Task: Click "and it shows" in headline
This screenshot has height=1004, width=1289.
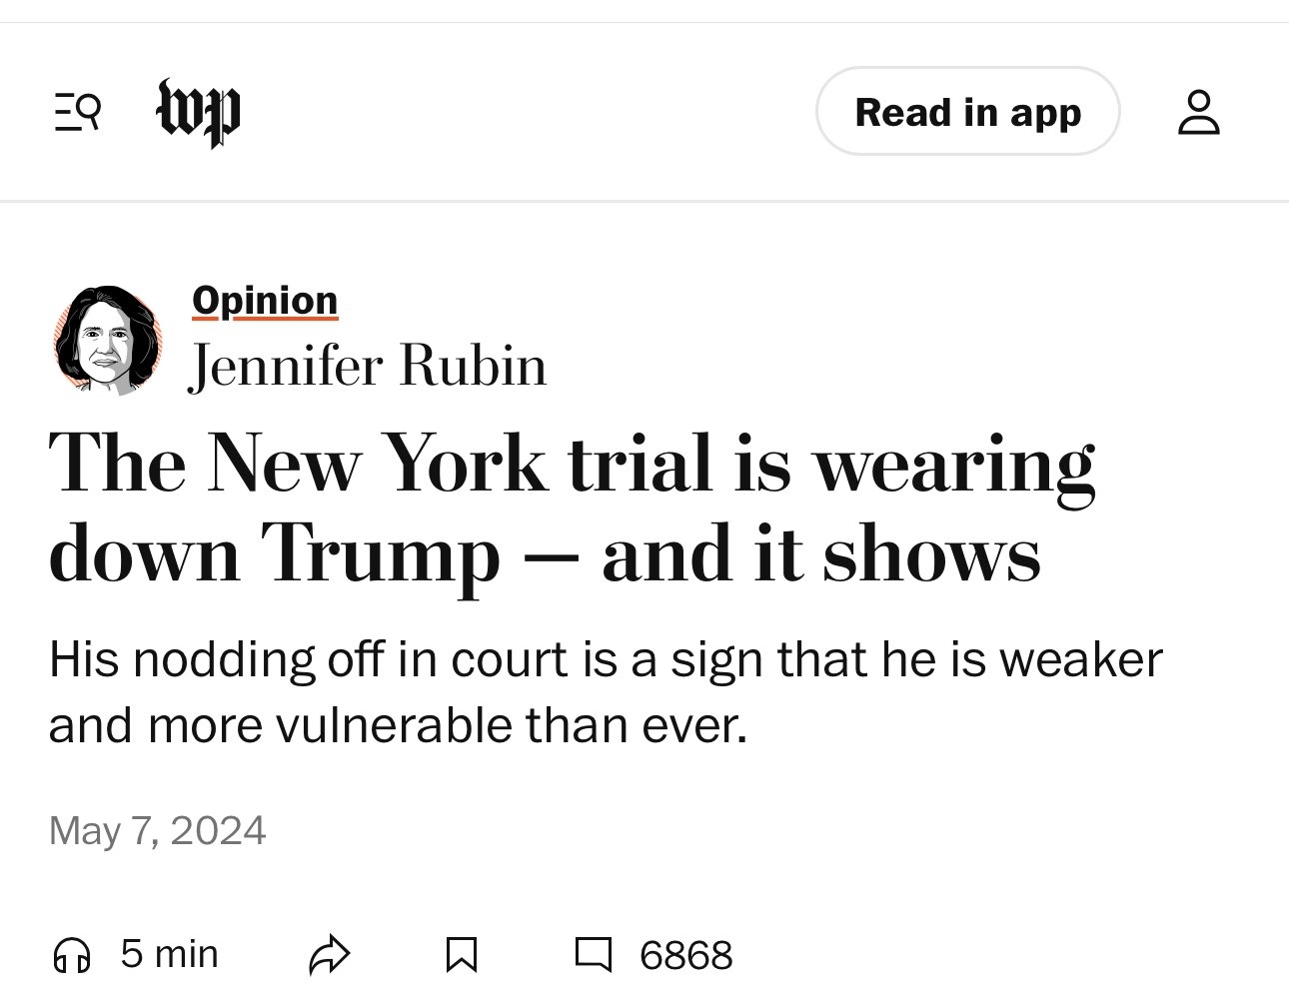Action: pos(820,556)
